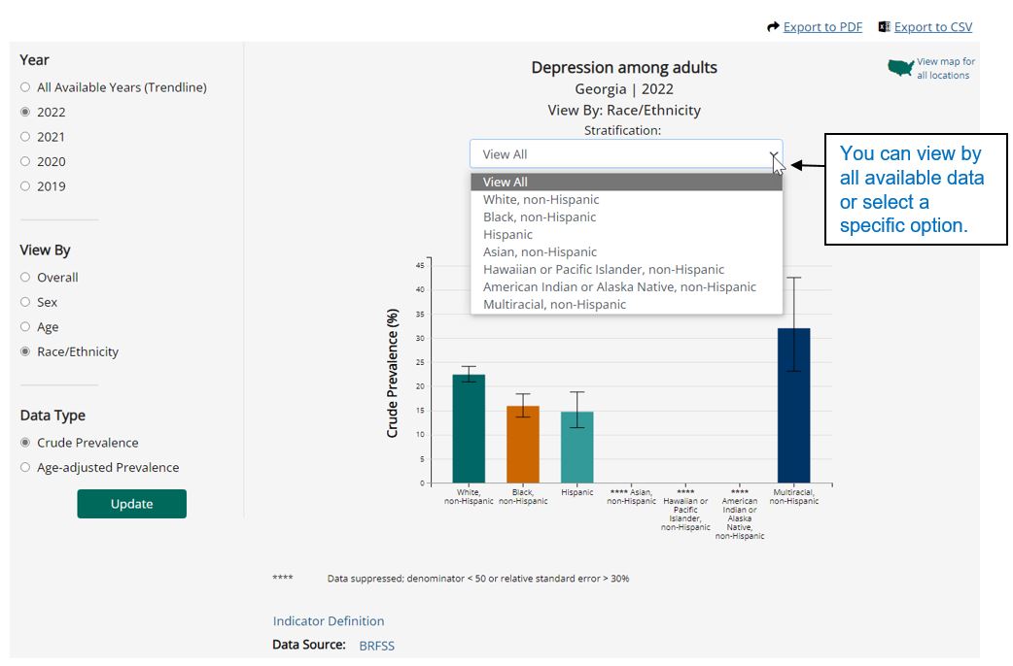Viewport: 1013px width, 666px height.
Task: Select the 2021 year radio button
Action: (x=27, y=136)
